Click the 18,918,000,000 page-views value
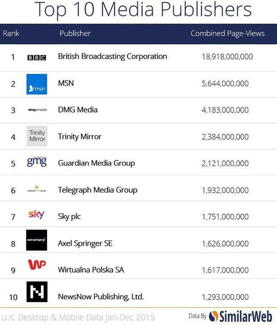 coord(227,57)
